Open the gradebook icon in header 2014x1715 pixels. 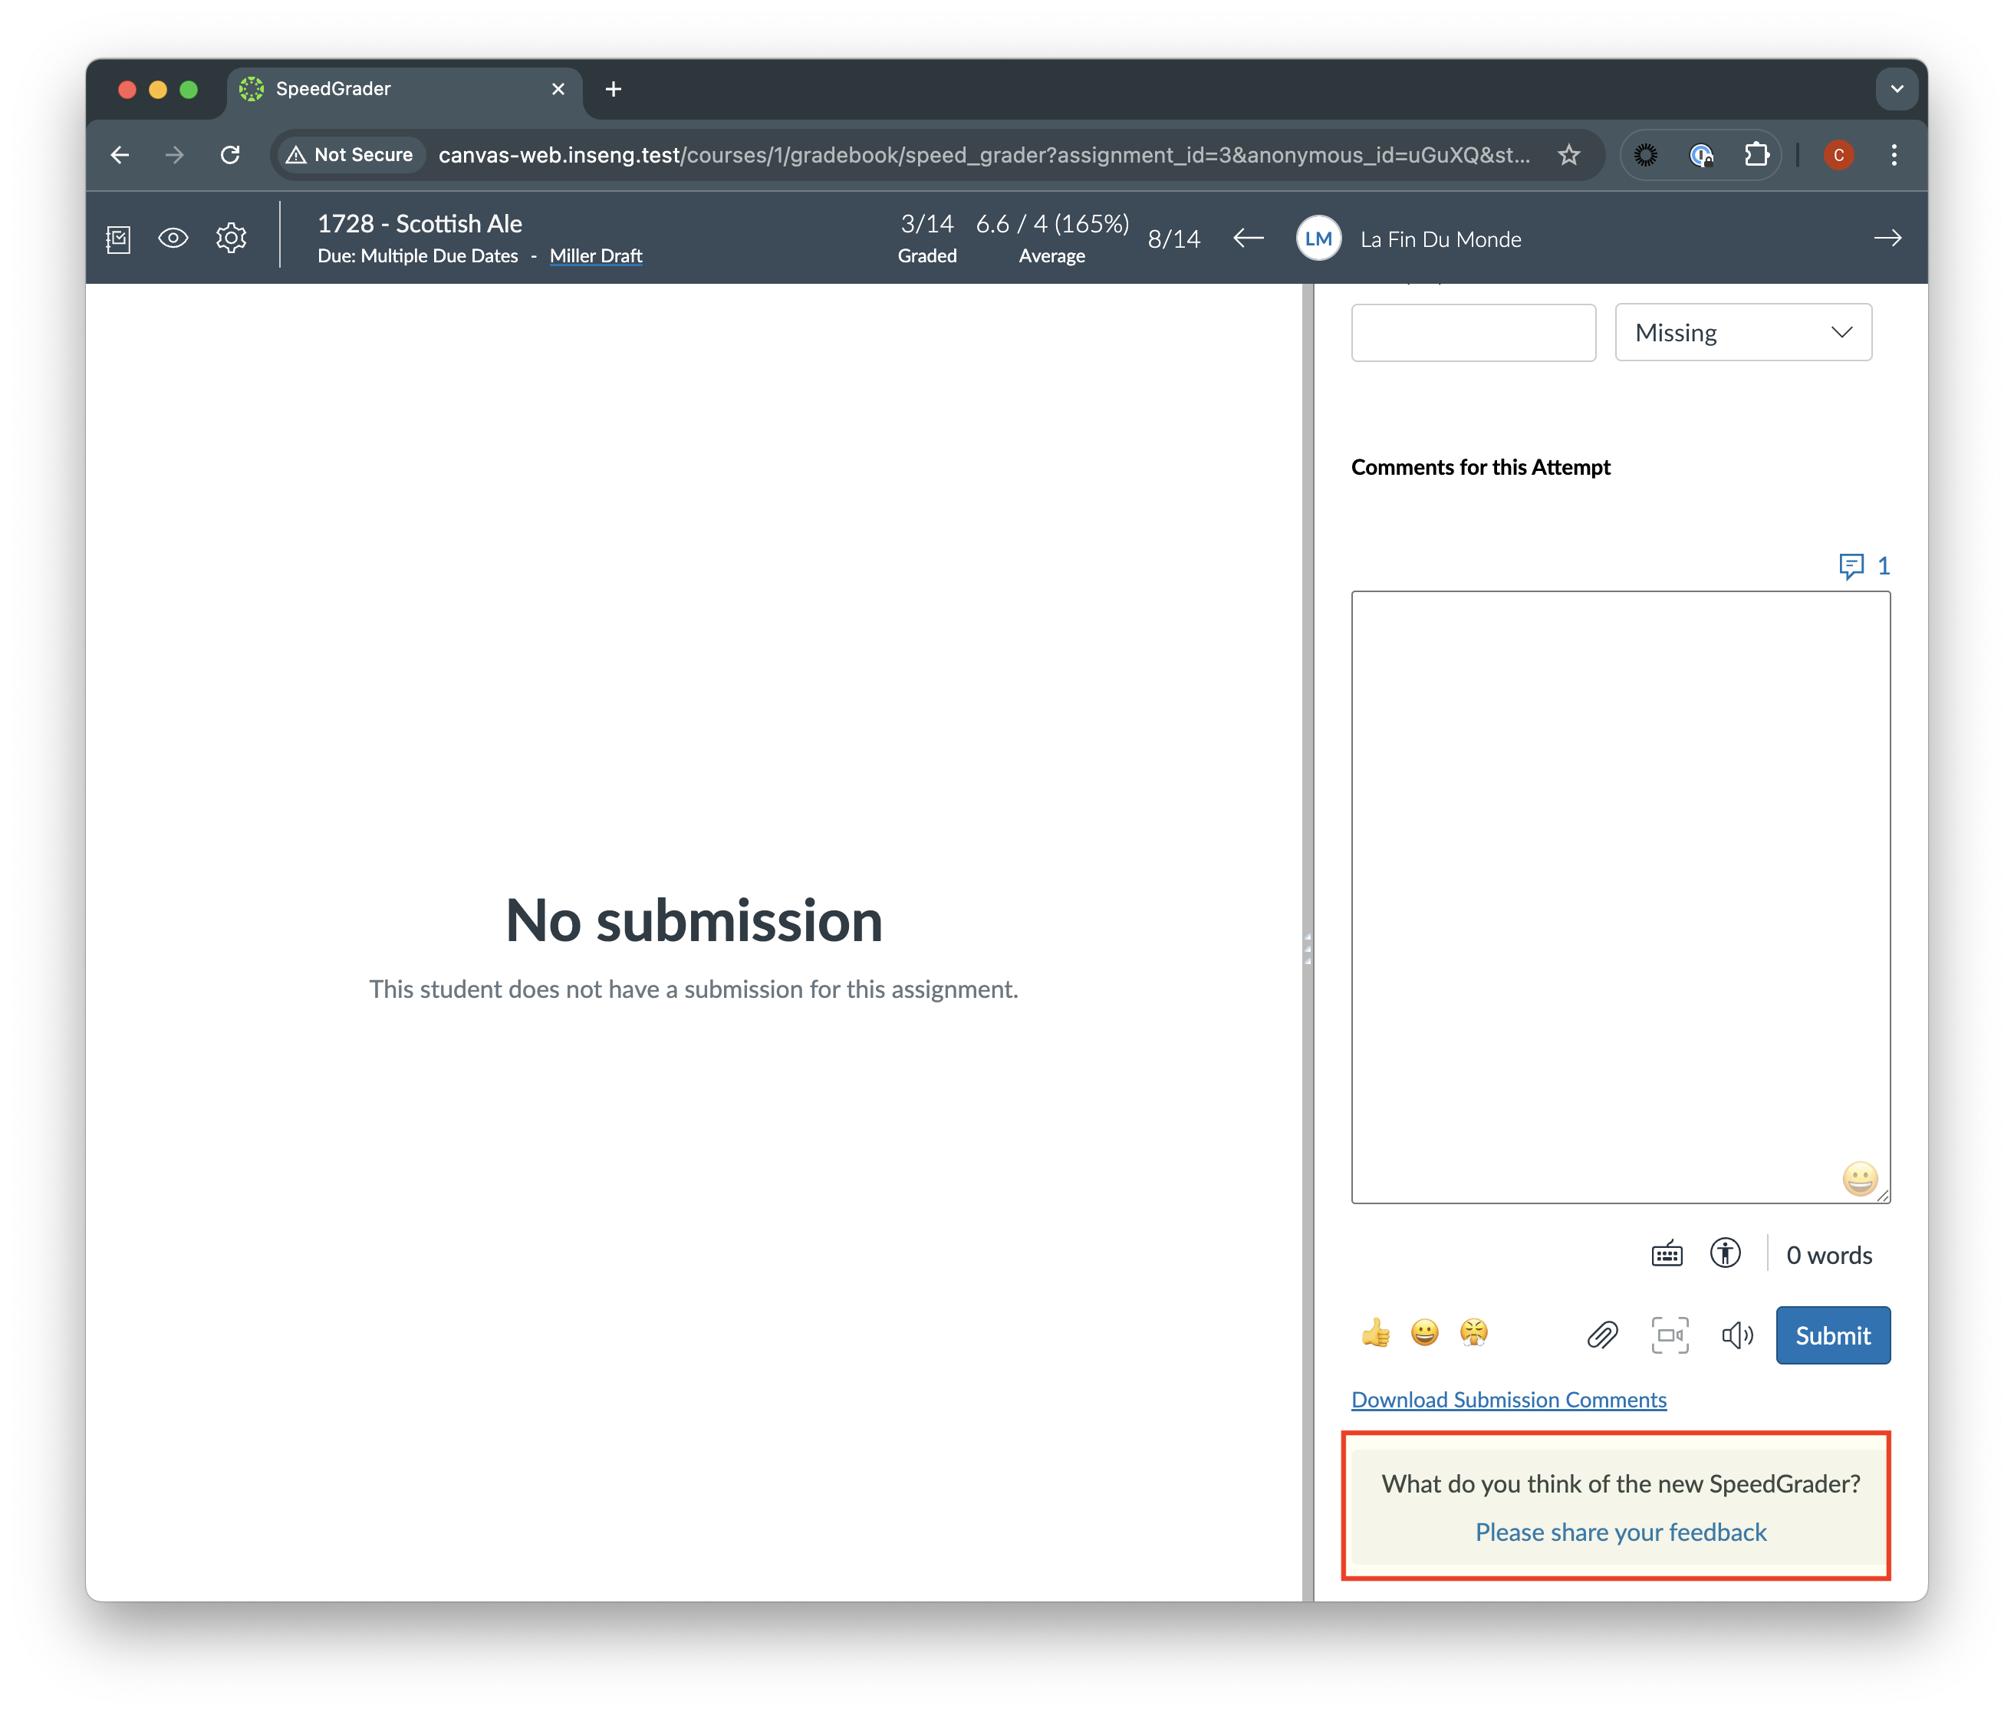pyautogui.click(x=119, y=239)
